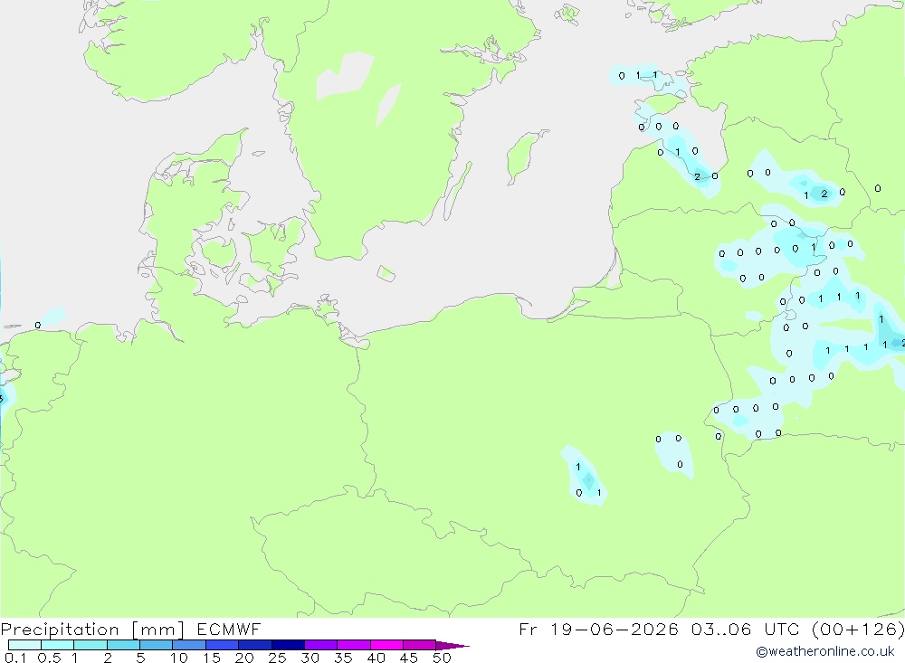Click the "19-06-2026" forecast date text
The height and width of the screenshot is (663, 905).
(x=614, y=629)
